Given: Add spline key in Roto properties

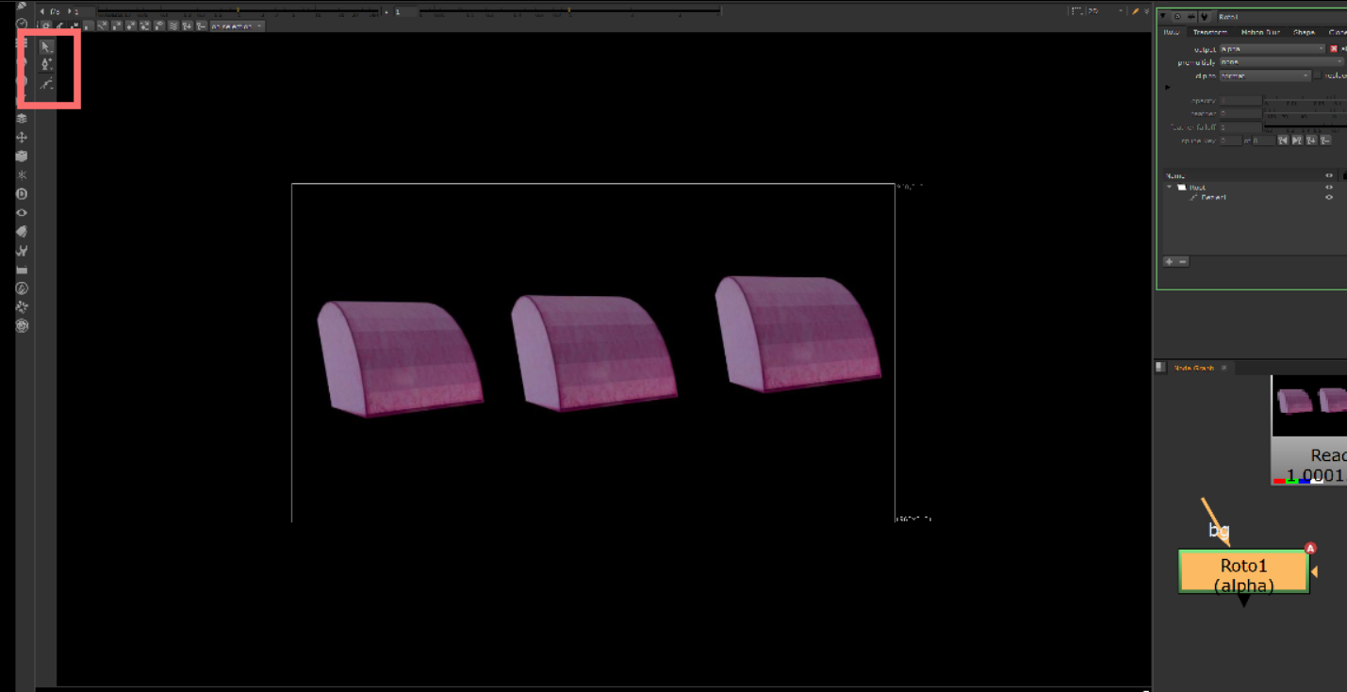Looking at the screenshot, I should tap(1311, 140).
